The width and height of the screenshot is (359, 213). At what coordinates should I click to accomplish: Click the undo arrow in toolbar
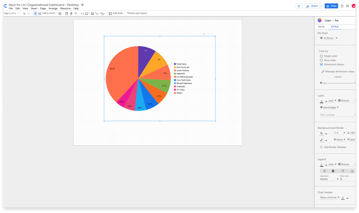pyautogui.click(x=24, y=14)
